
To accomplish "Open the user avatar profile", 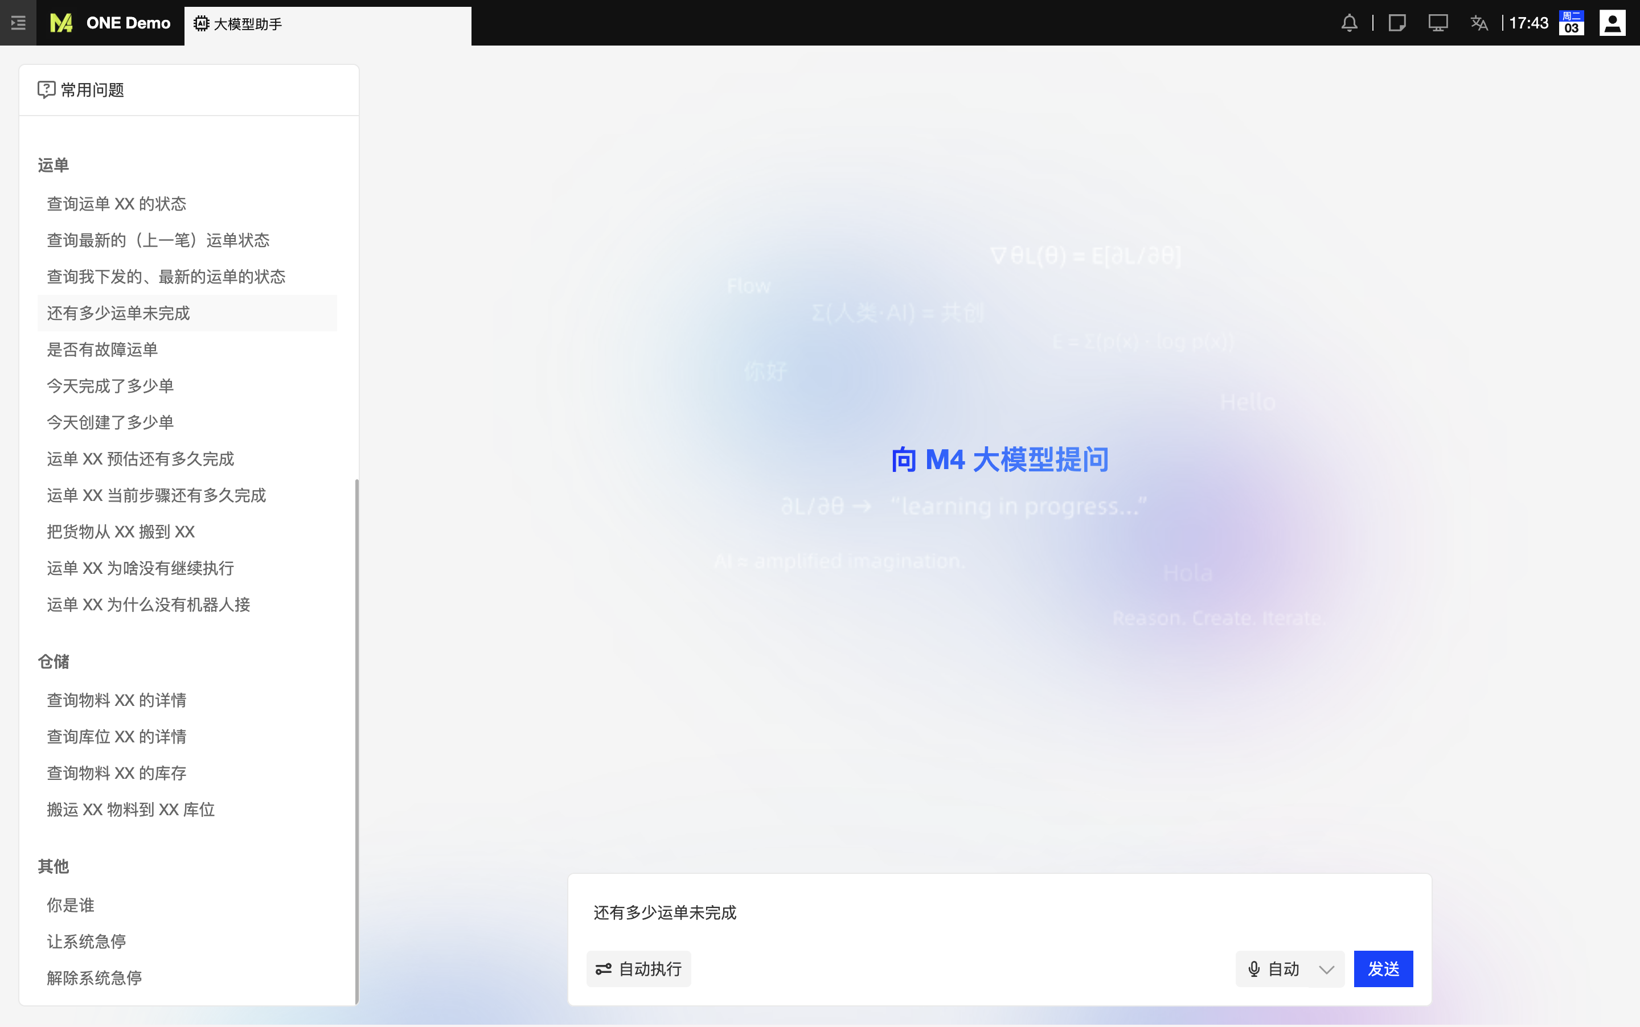I will coord(1612,23).
